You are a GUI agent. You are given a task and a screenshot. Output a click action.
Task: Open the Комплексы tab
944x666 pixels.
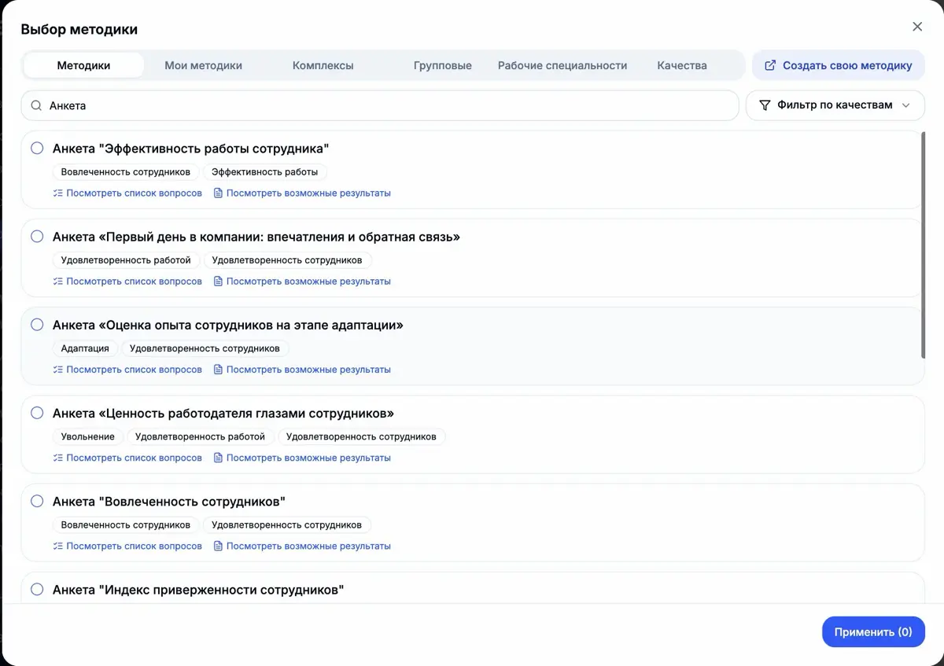[323, 65]
